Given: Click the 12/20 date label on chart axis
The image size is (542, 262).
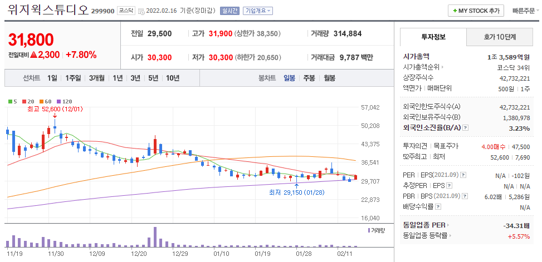Looking at the screenshot, I should pos(138,254).
